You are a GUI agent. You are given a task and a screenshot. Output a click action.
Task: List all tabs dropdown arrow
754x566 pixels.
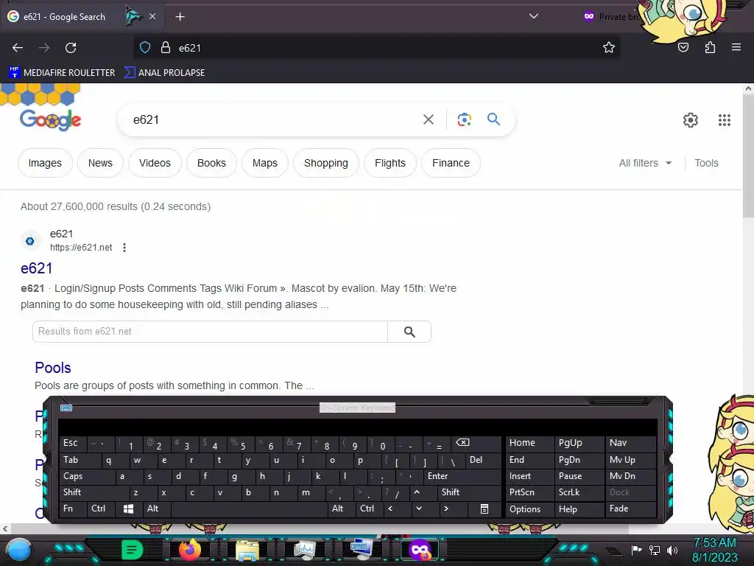click(533, 16)
